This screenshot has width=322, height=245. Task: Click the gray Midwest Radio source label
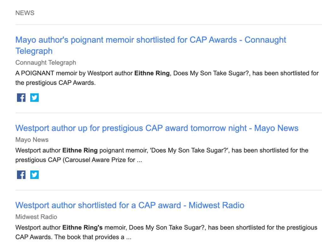click(x=36, y=217)
